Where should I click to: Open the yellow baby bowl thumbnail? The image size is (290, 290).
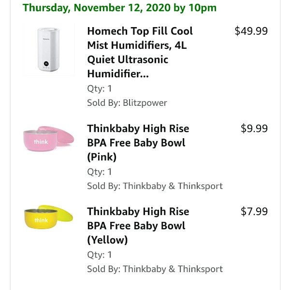click(x=49, y=217)
